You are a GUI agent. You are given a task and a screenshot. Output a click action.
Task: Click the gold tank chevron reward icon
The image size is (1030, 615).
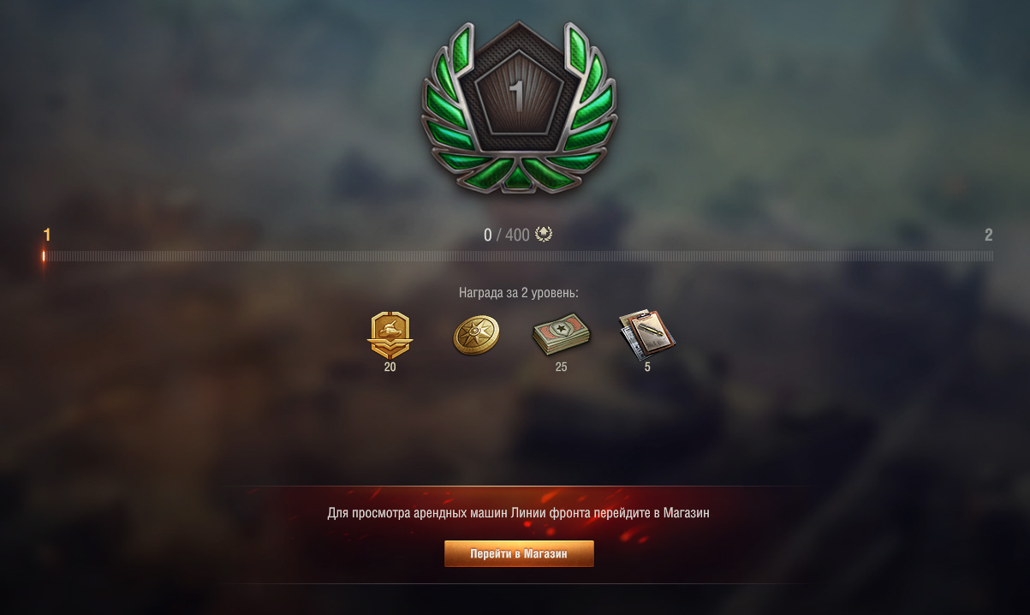pyautogui.click(x=390, y=335)
